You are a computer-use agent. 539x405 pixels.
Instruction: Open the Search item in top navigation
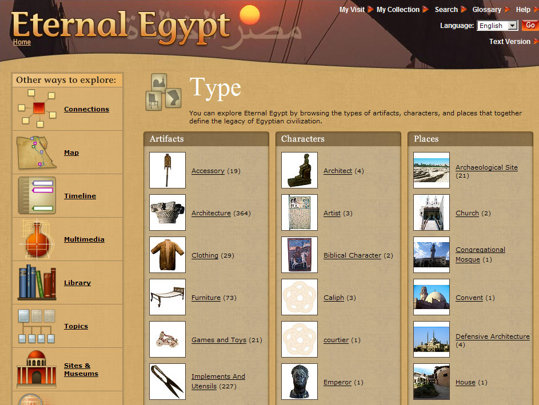coord(446,10)
